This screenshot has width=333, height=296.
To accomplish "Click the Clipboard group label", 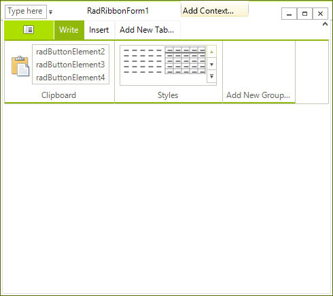I will [x=58, y=95].
